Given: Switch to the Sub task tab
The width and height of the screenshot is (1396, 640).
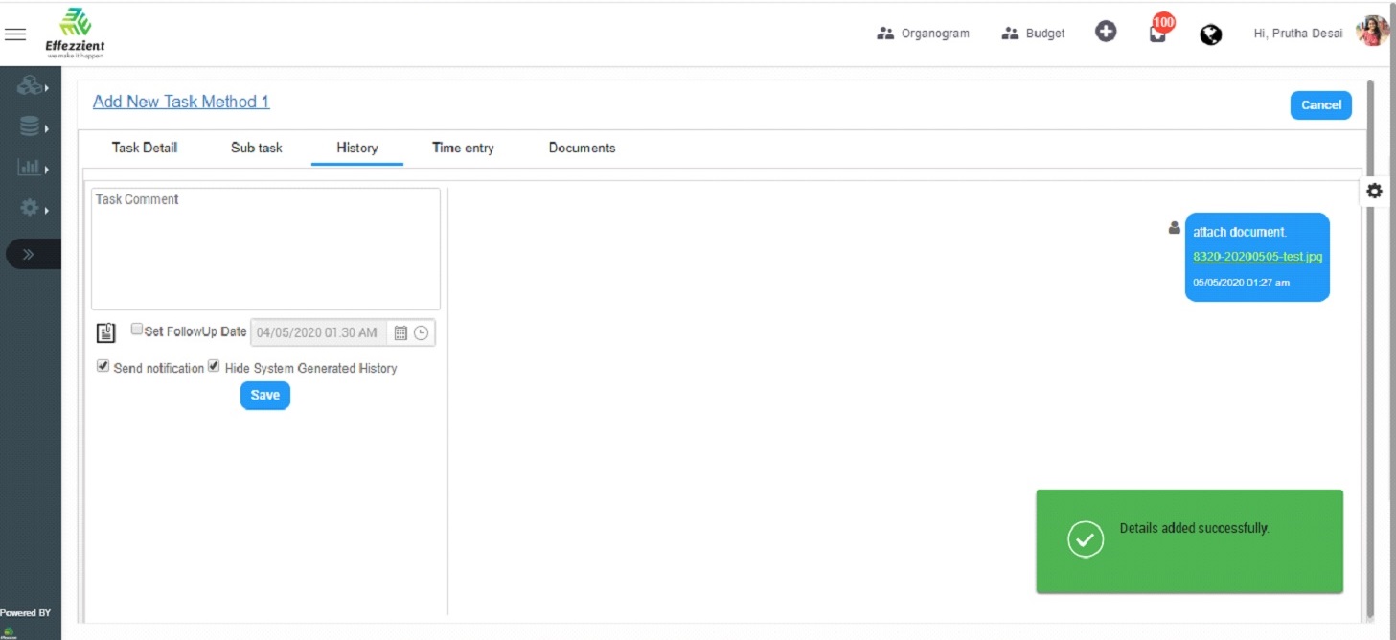Looking at the screenshot, I should click(257, 148).
